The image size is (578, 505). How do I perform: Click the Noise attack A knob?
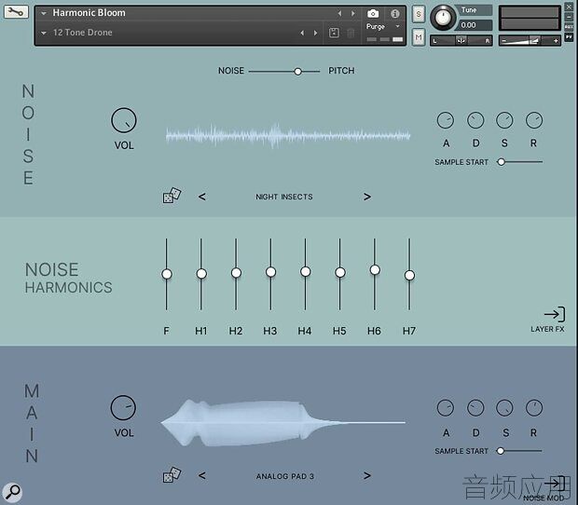(x=446, y=120)
